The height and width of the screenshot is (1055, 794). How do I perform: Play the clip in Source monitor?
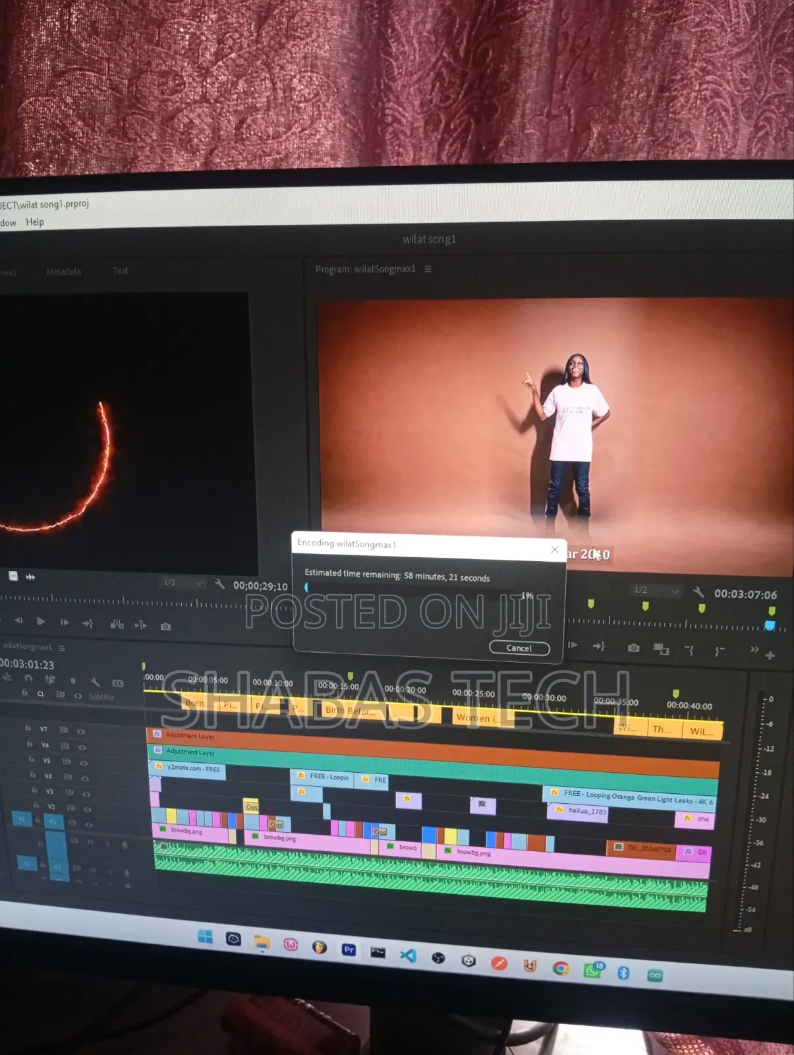click(x=41, y=621)
